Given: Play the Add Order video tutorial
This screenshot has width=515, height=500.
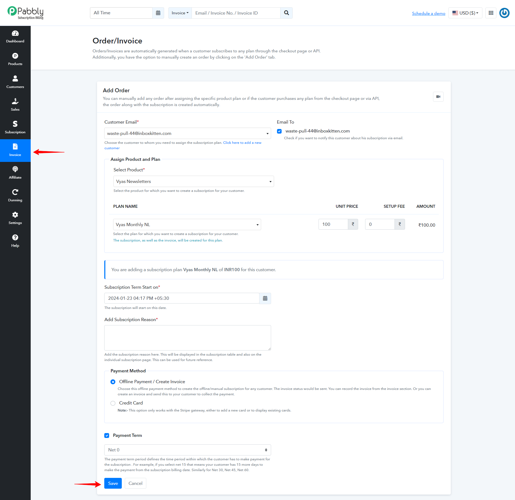Looking at the screenshot, I should (438, 97).
